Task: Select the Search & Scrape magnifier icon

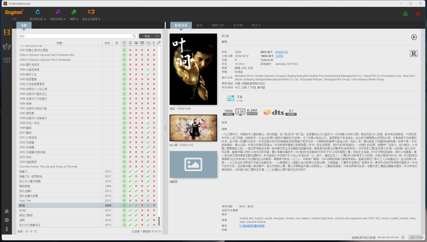Action: 58,12
